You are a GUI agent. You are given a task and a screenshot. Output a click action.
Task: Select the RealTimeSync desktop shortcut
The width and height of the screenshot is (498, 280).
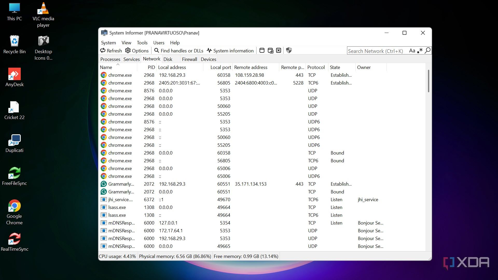pyautogui.click(x=15, y=242)
